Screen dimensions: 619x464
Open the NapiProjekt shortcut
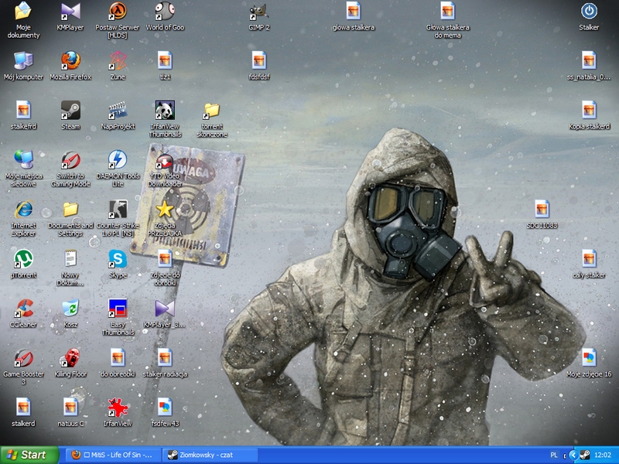pyautogui.click(x=118, y=110)
